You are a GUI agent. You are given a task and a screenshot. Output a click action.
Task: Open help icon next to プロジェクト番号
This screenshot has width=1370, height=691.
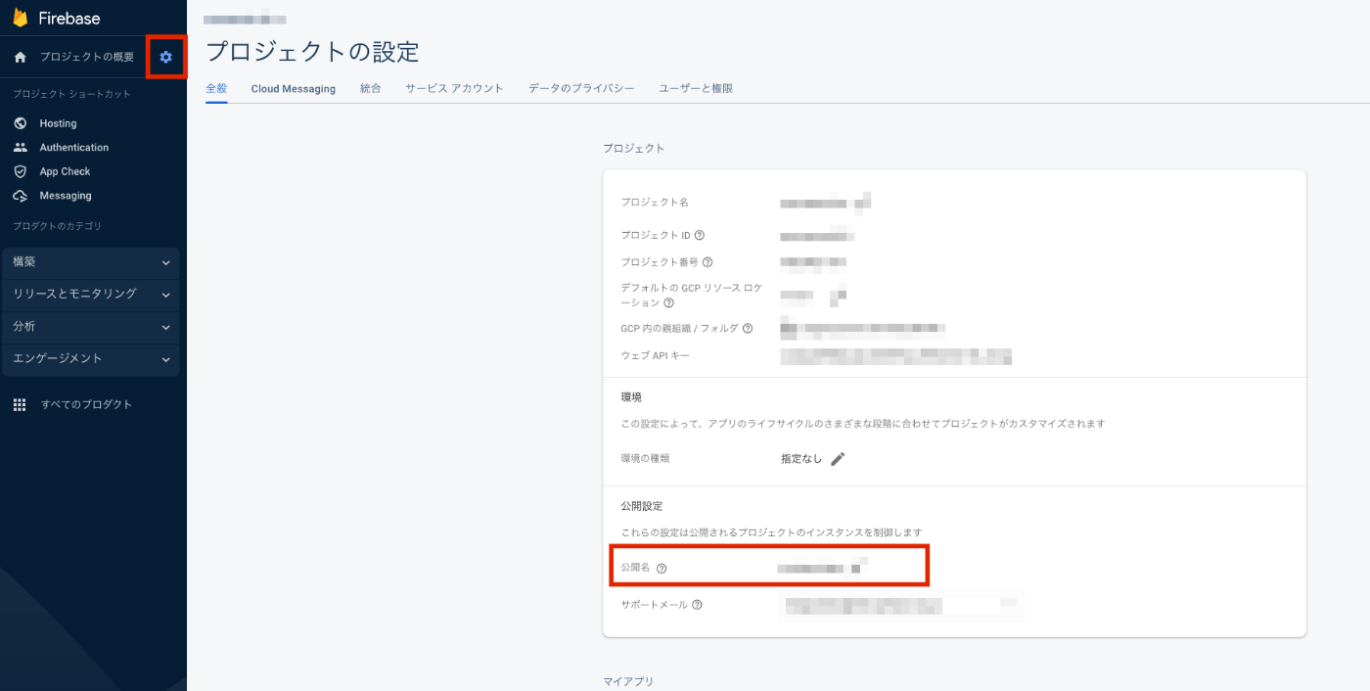click(x=708, y=262)
